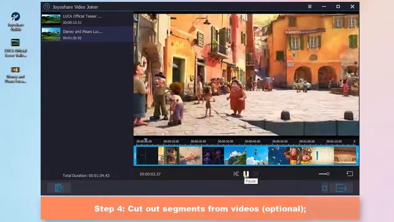Image resolution: width=394 pixels, height=222 pixels.
Task: Open the Disney and Pixars desktop file
Action: tap(15, 75)
